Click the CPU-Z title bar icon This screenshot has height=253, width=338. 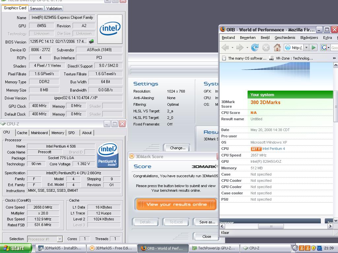tap(3, 124)
